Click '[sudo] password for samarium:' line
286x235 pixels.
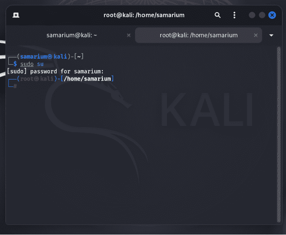coord(55,71)
